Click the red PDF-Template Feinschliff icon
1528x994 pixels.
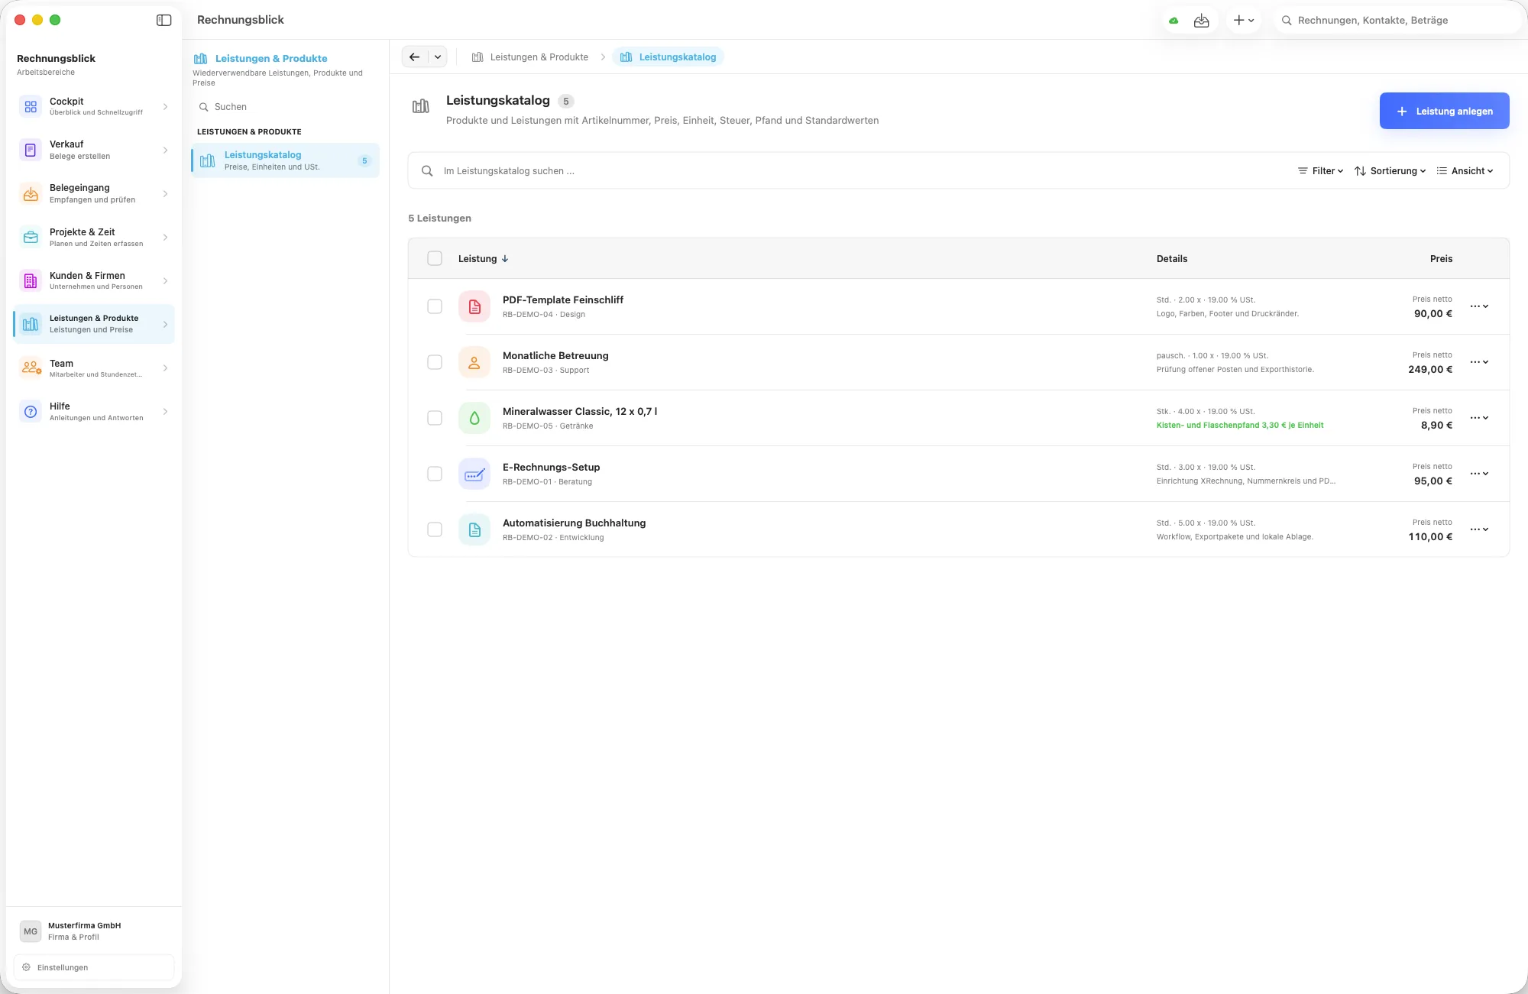474,307
